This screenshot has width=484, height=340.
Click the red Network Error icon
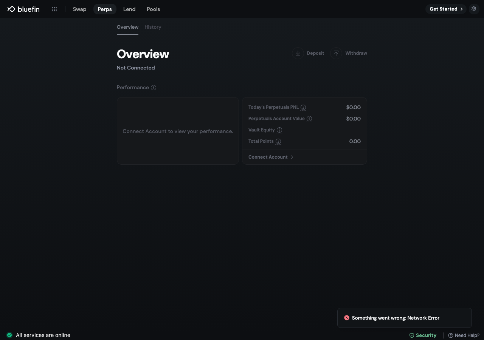pos(347,318)
